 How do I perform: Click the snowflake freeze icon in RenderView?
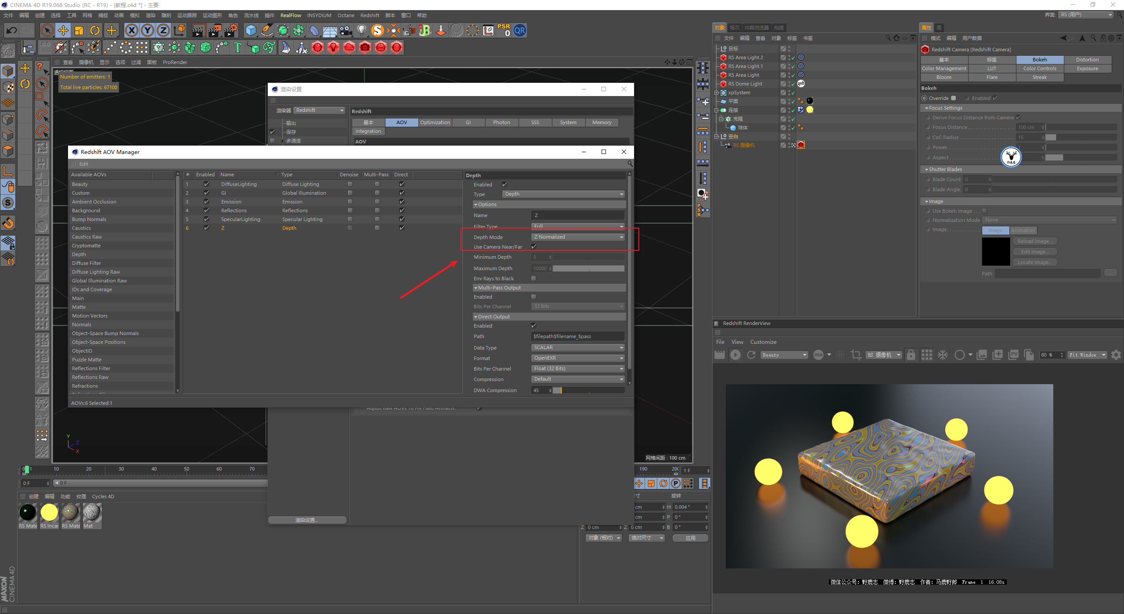pyautogui.click(x=943, y=355)
